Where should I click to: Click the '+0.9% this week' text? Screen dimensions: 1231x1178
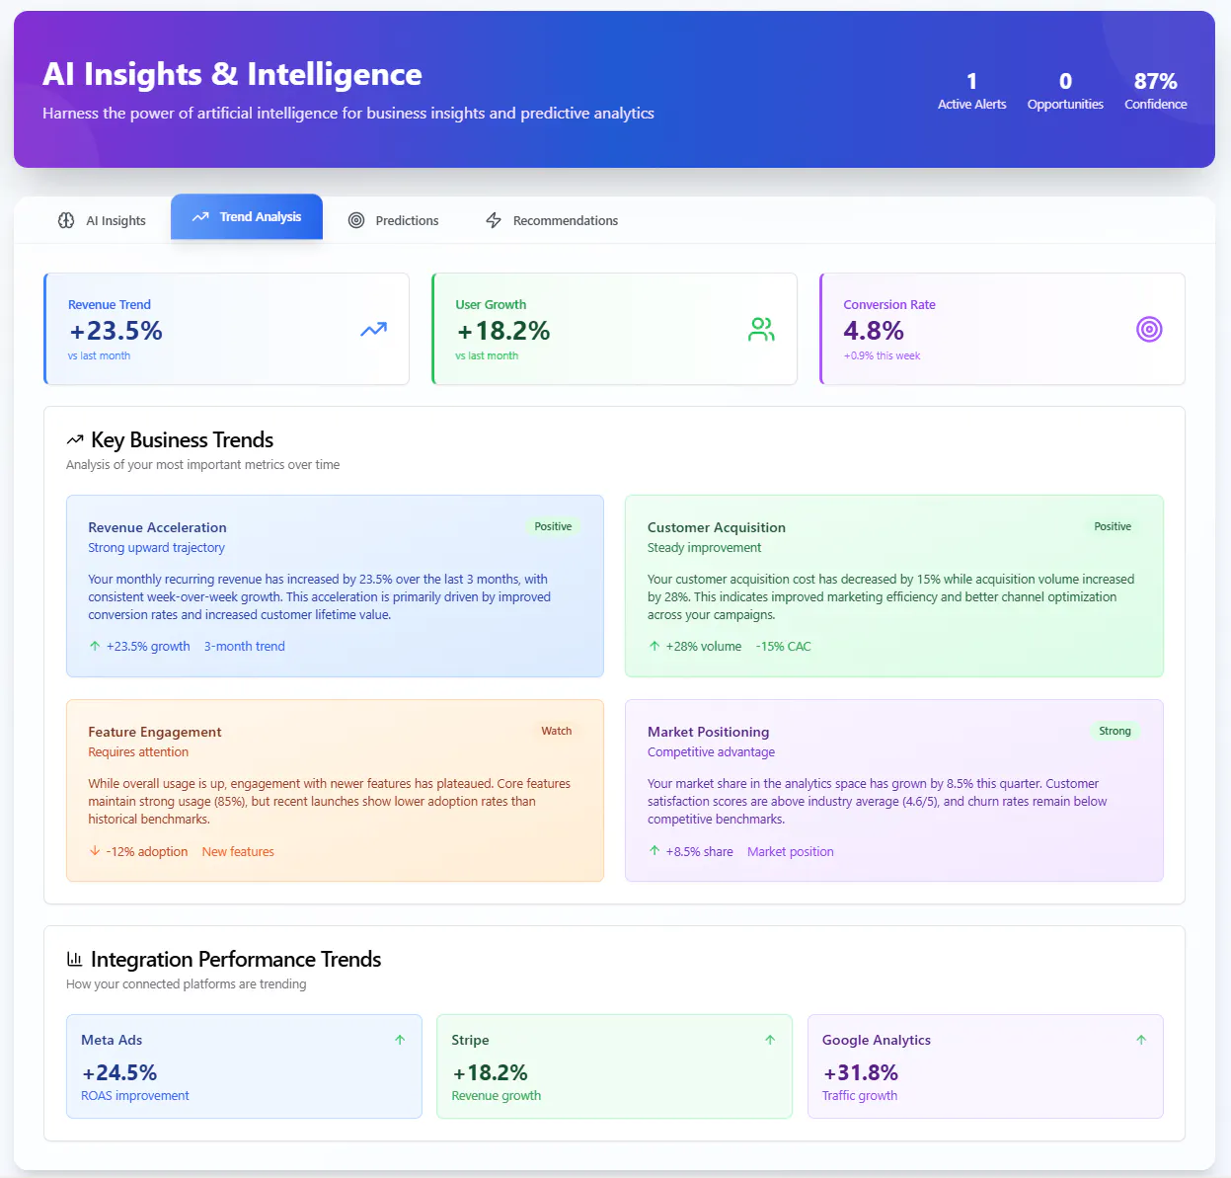[x=882, y=355]
